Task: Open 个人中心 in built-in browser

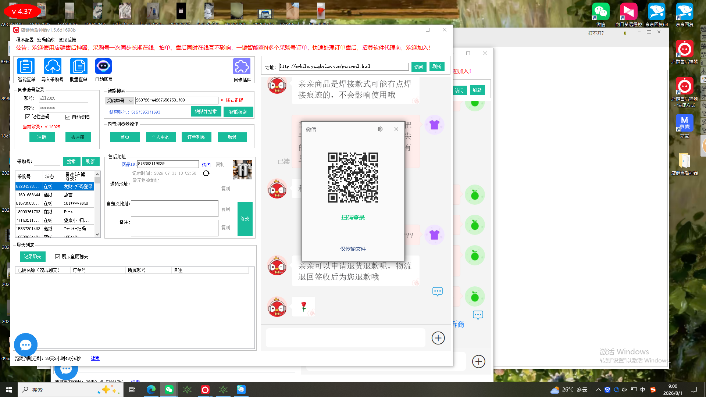Action: pos(161,137)
